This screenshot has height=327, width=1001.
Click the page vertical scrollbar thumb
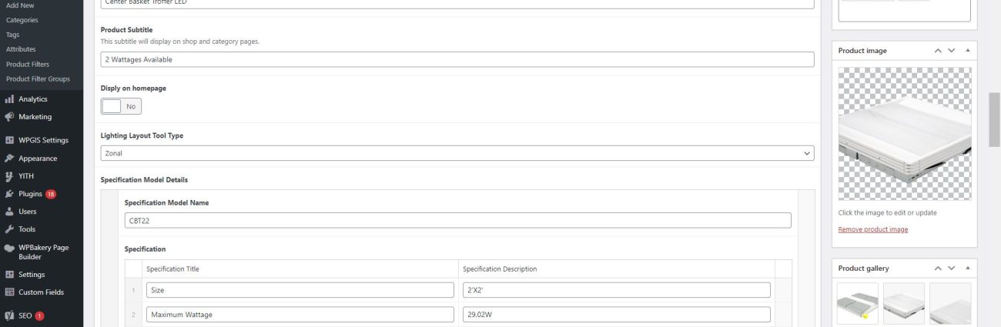pyautogui.click(x=994, y=119)
